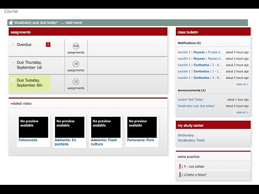The height and width of the screenshot is (194, 259).
Task: Click the assignments panel header
Action: (88, 32)
